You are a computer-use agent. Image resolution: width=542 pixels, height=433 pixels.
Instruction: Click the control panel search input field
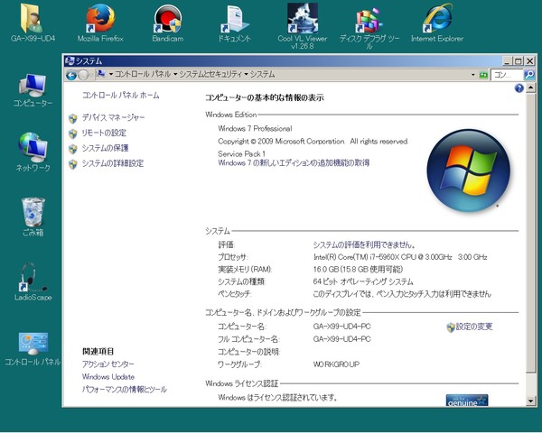click(x=507, y=75)
